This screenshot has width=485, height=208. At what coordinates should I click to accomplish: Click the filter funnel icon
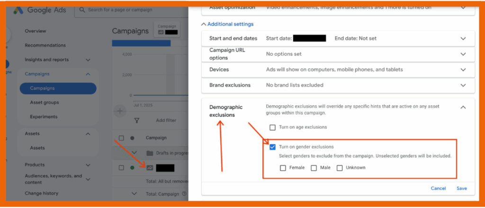pos(137,121)
